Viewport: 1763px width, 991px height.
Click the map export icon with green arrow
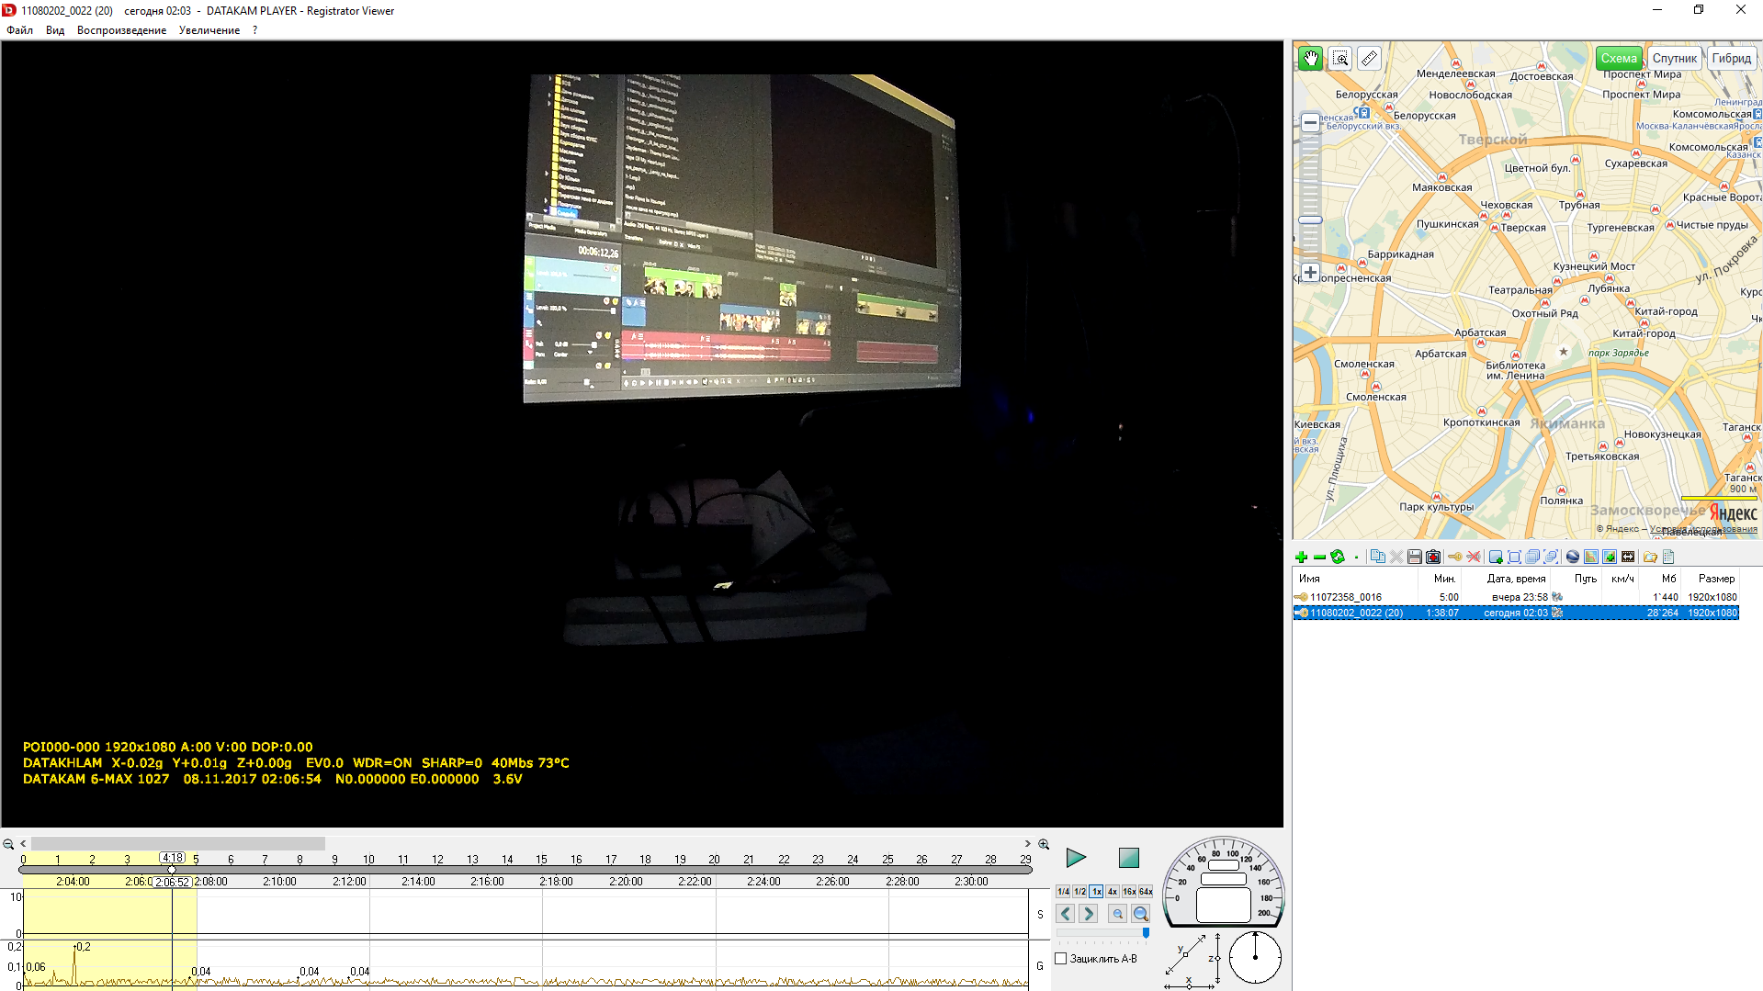(x=1610, y=557)
